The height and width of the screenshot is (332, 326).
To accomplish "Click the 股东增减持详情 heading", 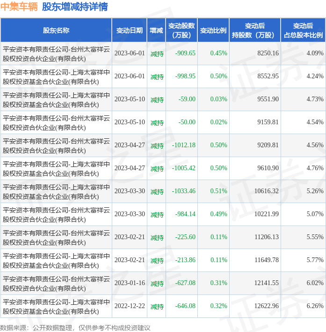I will tap(75, 7).
